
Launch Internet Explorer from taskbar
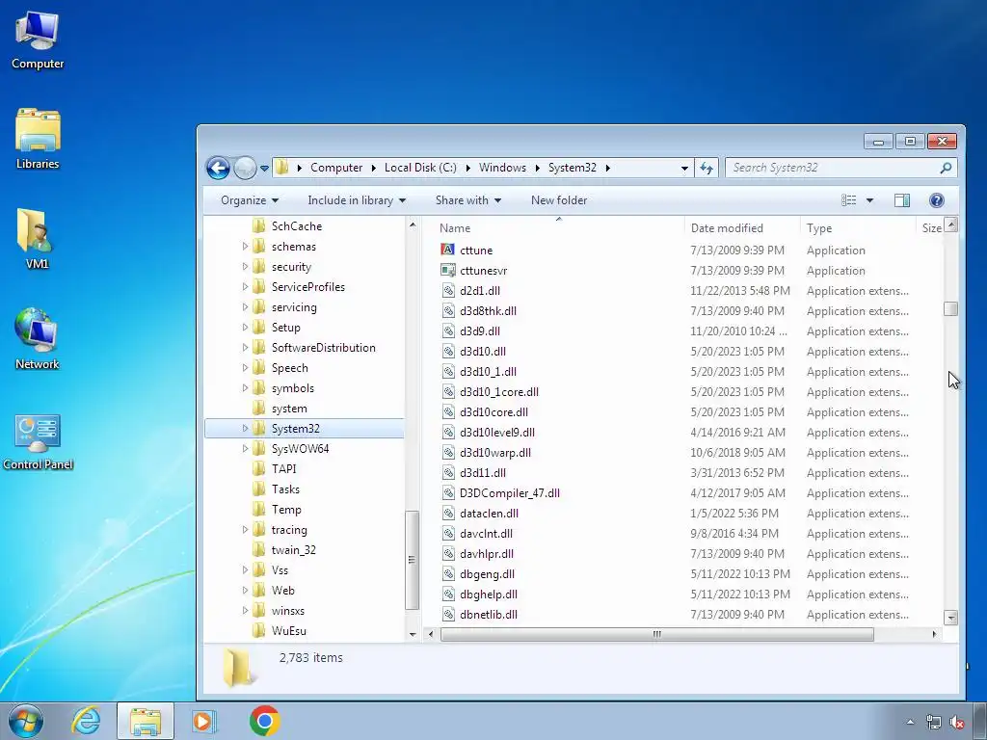pos(86,721)
